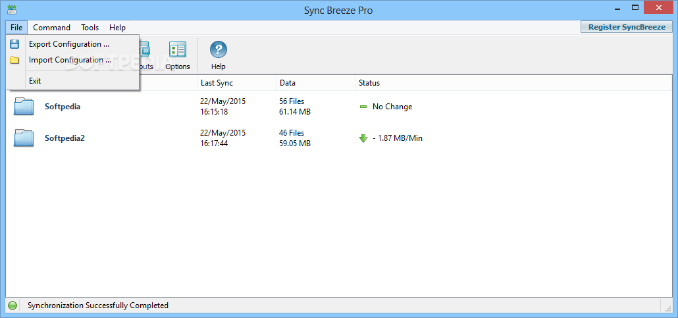Open the Command menu
Image resolution: width=678 pixels, height=318 pixels.
(x=51, y=27)
